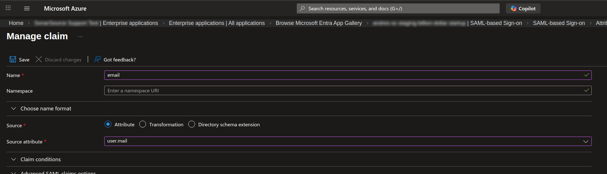Click the Namespace field green validation checkmark
Screen dimensions: 607x174
click(586, 90)
